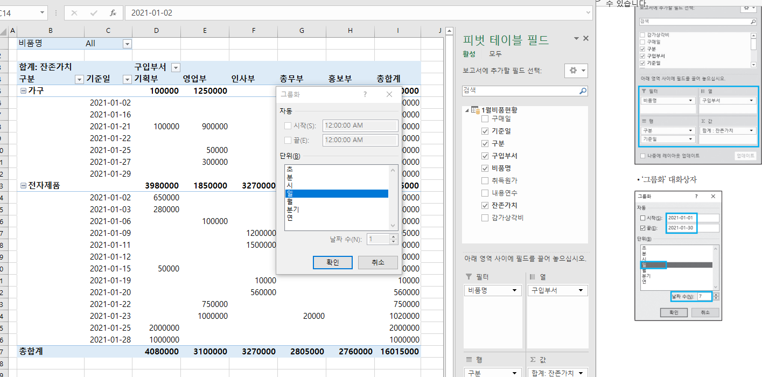Collapse the 가구 group with minus icon

click(x=23, y=91)
